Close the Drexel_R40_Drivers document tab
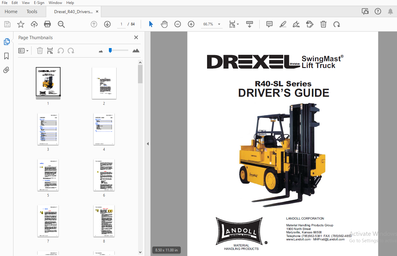 [97, 12]
